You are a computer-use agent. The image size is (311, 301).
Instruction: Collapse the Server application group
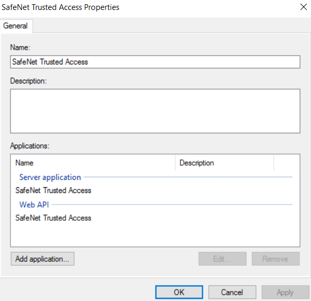(50, 177)
